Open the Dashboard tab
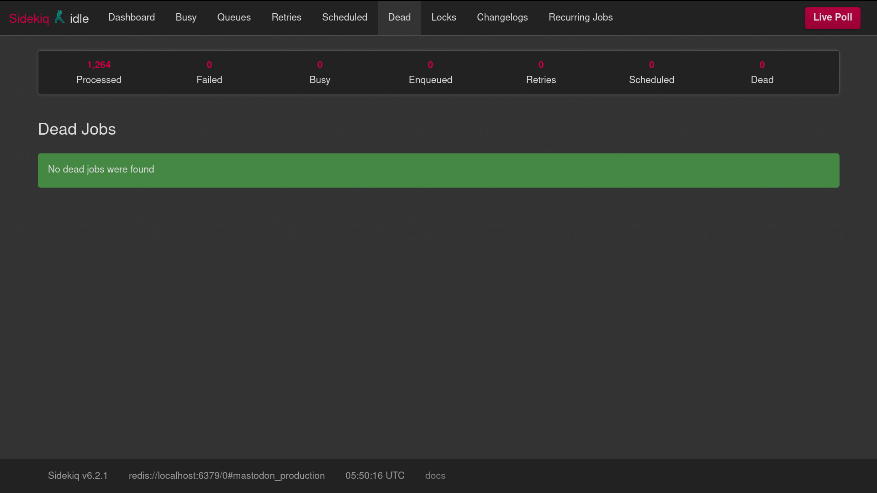The image size is (877, 493). (132, 17)
